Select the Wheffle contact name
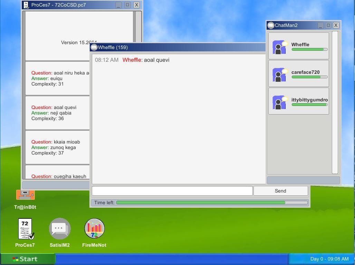355x265 pixels. 300,45
